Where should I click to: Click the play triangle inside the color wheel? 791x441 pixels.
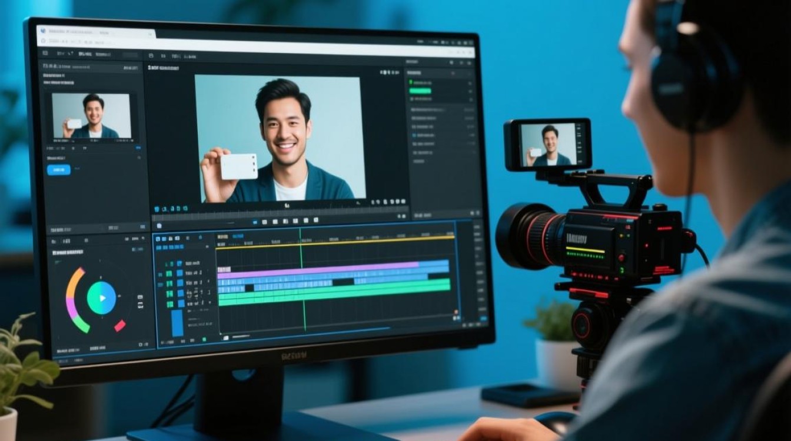coord(102,298)
